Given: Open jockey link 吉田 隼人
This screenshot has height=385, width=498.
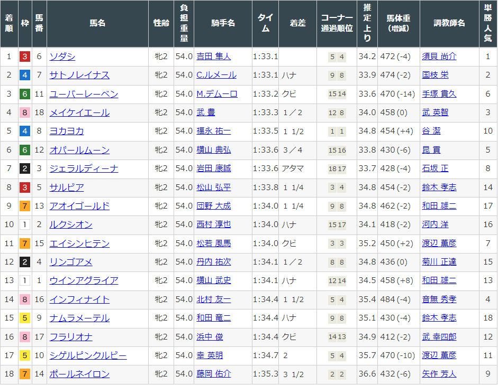Looking at the screenshot, I should 213,57.
